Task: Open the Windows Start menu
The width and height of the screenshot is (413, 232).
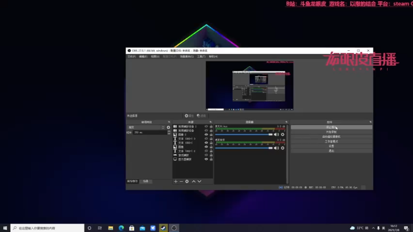Action: pyautogui.click(x=5, y=228)
